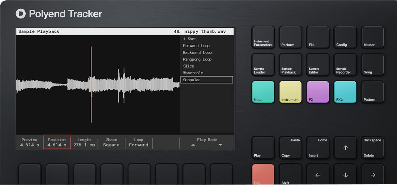The image size is (397, 185).
Task: Click screen button under Play Mode down arrow
Action: click(x=221, y=175)
